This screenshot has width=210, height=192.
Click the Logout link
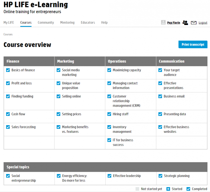(203, 23)
